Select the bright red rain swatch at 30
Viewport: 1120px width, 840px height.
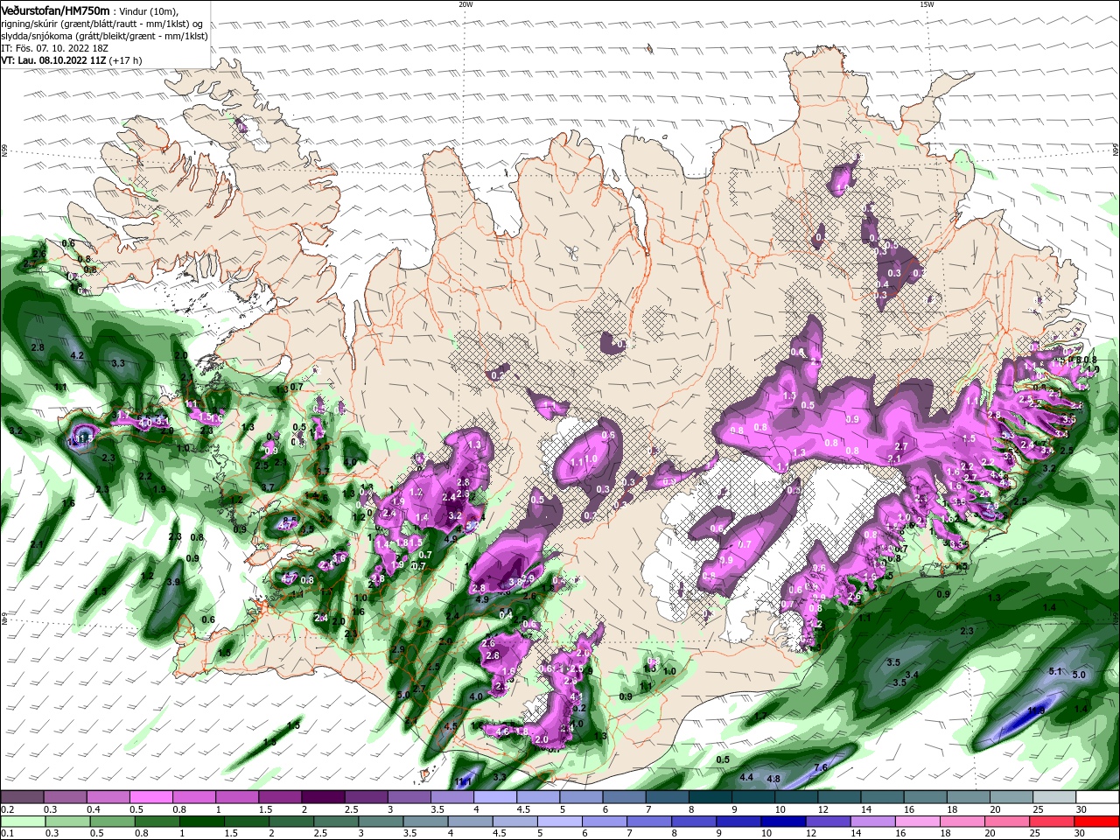(1097, 822)
